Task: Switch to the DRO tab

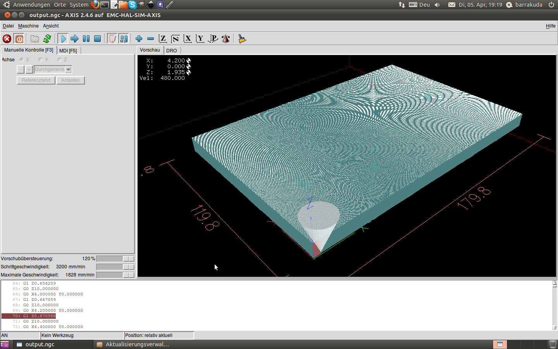Action: (x=172, y=50)
